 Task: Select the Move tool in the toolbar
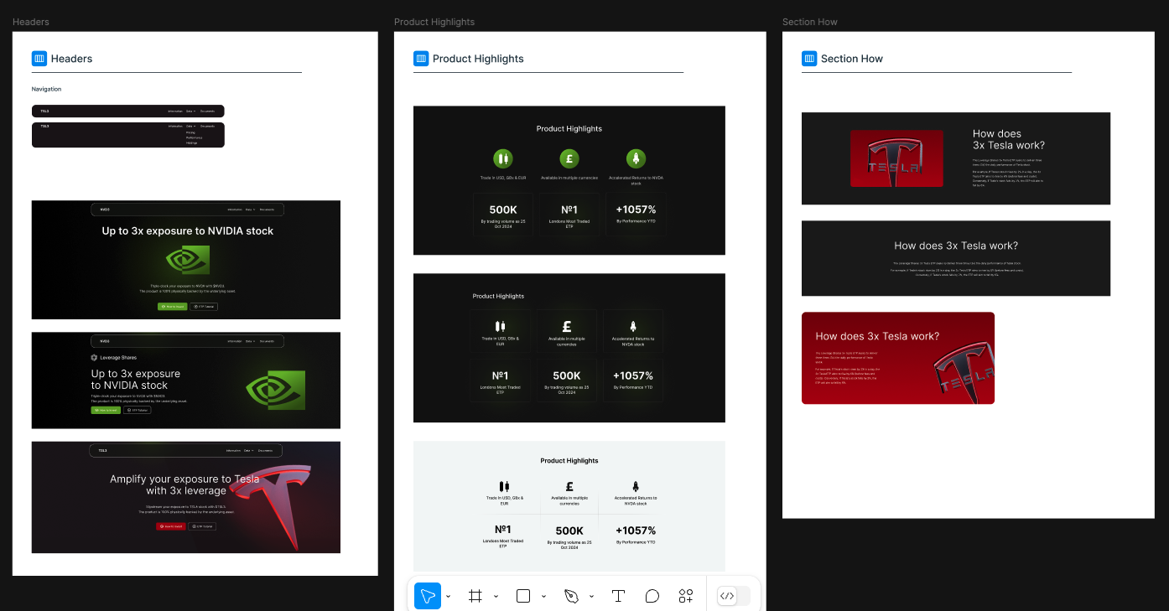point(428,596)
